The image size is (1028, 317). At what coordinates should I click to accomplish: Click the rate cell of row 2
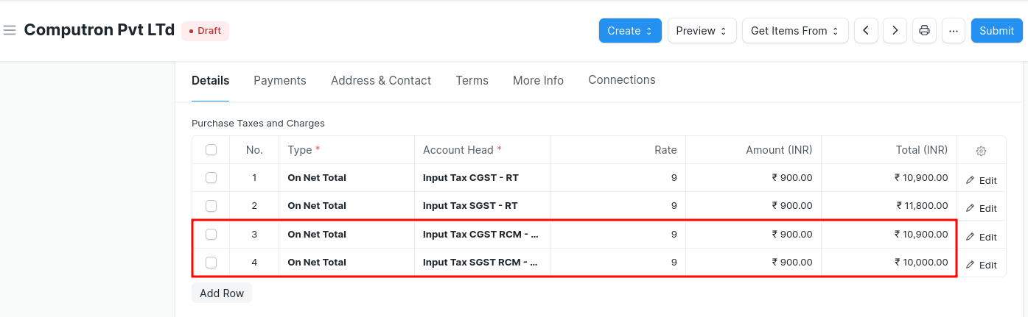point(618,206)
